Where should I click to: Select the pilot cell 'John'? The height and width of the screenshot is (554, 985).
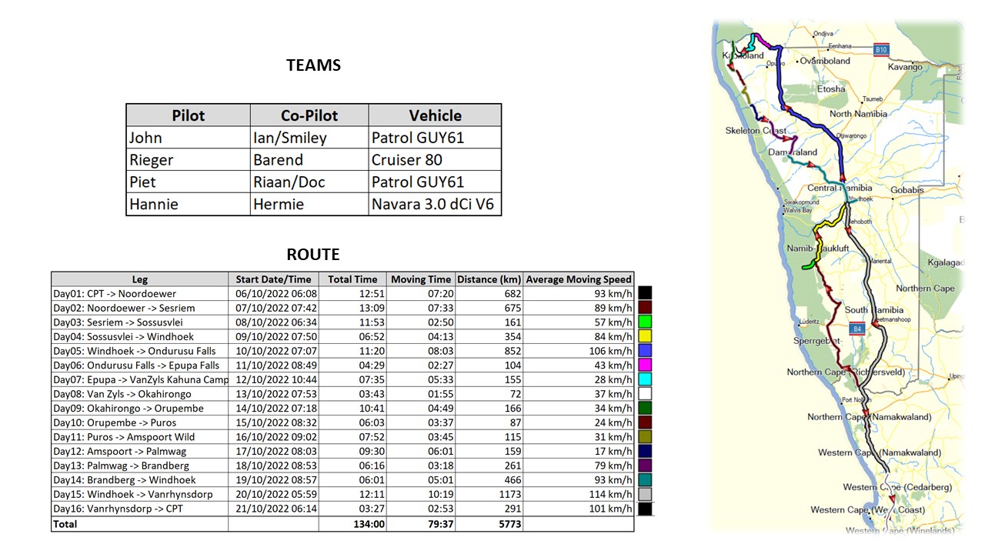pyautogui.click(x=189, y=138)
